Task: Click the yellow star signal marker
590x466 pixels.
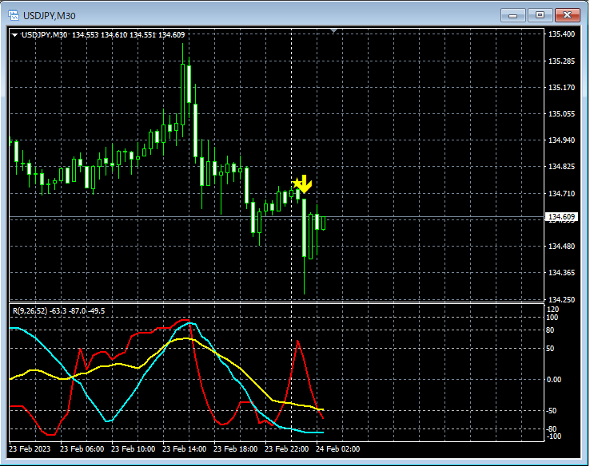Action: (297, 184)
